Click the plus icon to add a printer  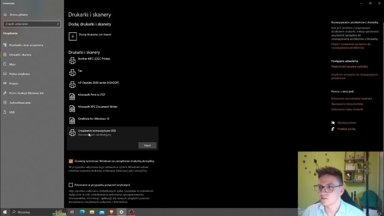[x=73, y=36]
